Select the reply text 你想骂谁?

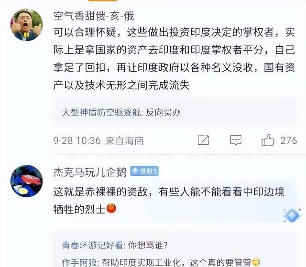(x=148, y=245)
